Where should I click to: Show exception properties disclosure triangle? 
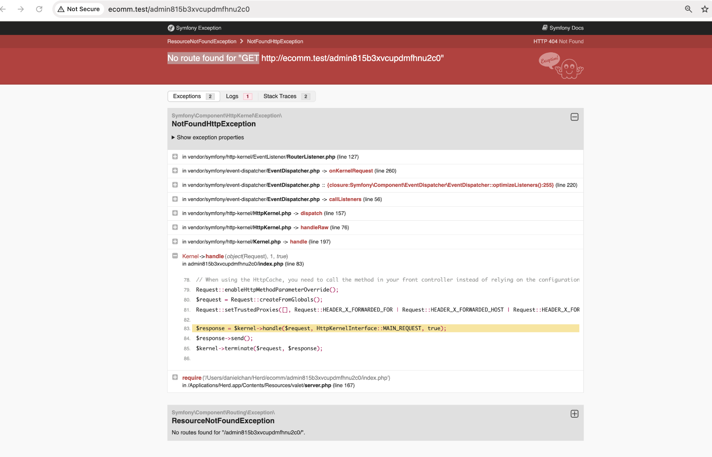pyautogui.click(x=173, y=137)
